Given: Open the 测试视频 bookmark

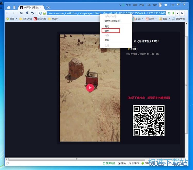Looking at the screenshot, I should click(x=40, y=19).
